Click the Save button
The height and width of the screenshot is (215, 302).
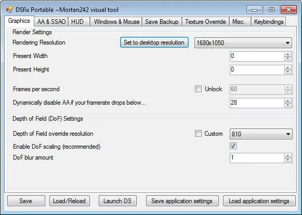[x=26, y=201]
